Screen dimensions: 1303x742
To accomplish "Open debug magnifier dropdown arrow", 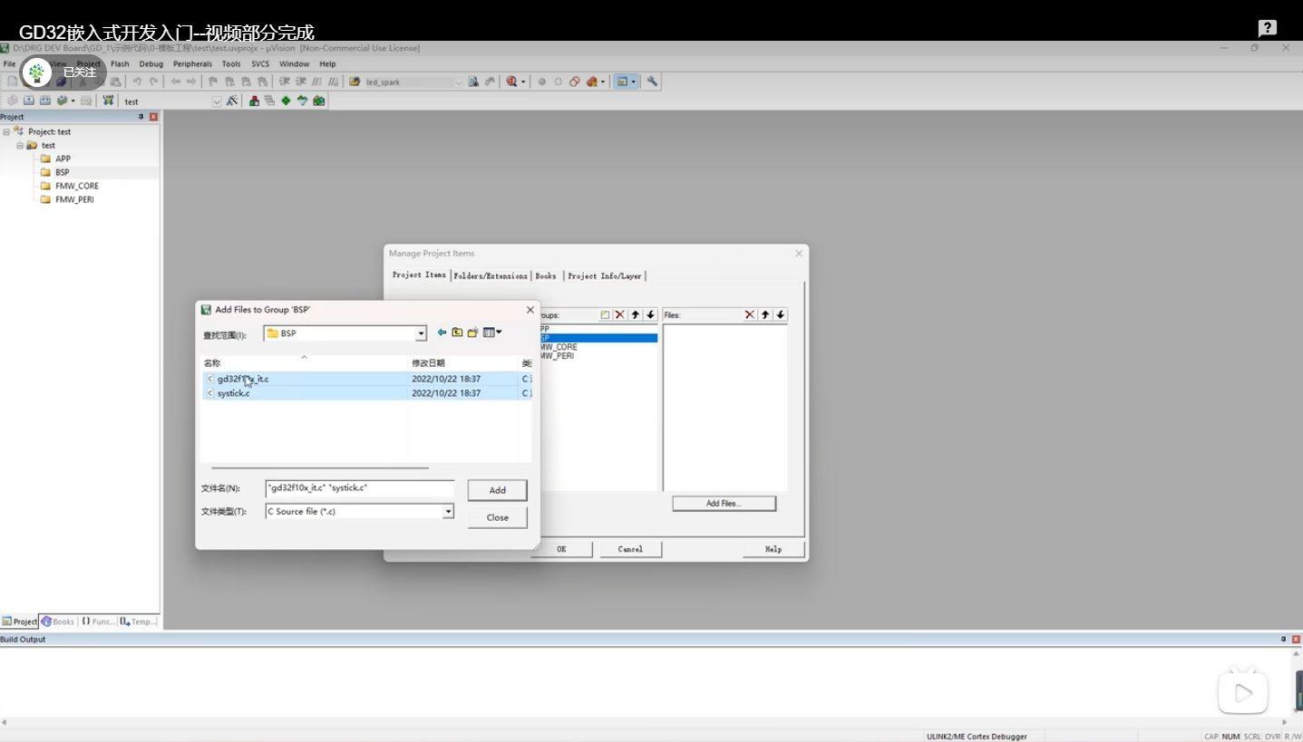I will click(523, 82).
